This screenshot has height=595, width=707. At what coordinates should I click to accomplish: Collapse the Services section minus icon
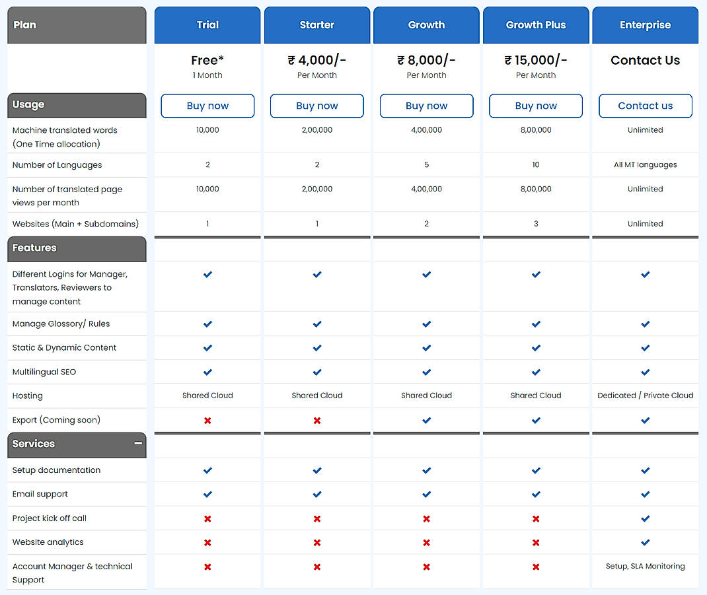(x=138, y=443)
